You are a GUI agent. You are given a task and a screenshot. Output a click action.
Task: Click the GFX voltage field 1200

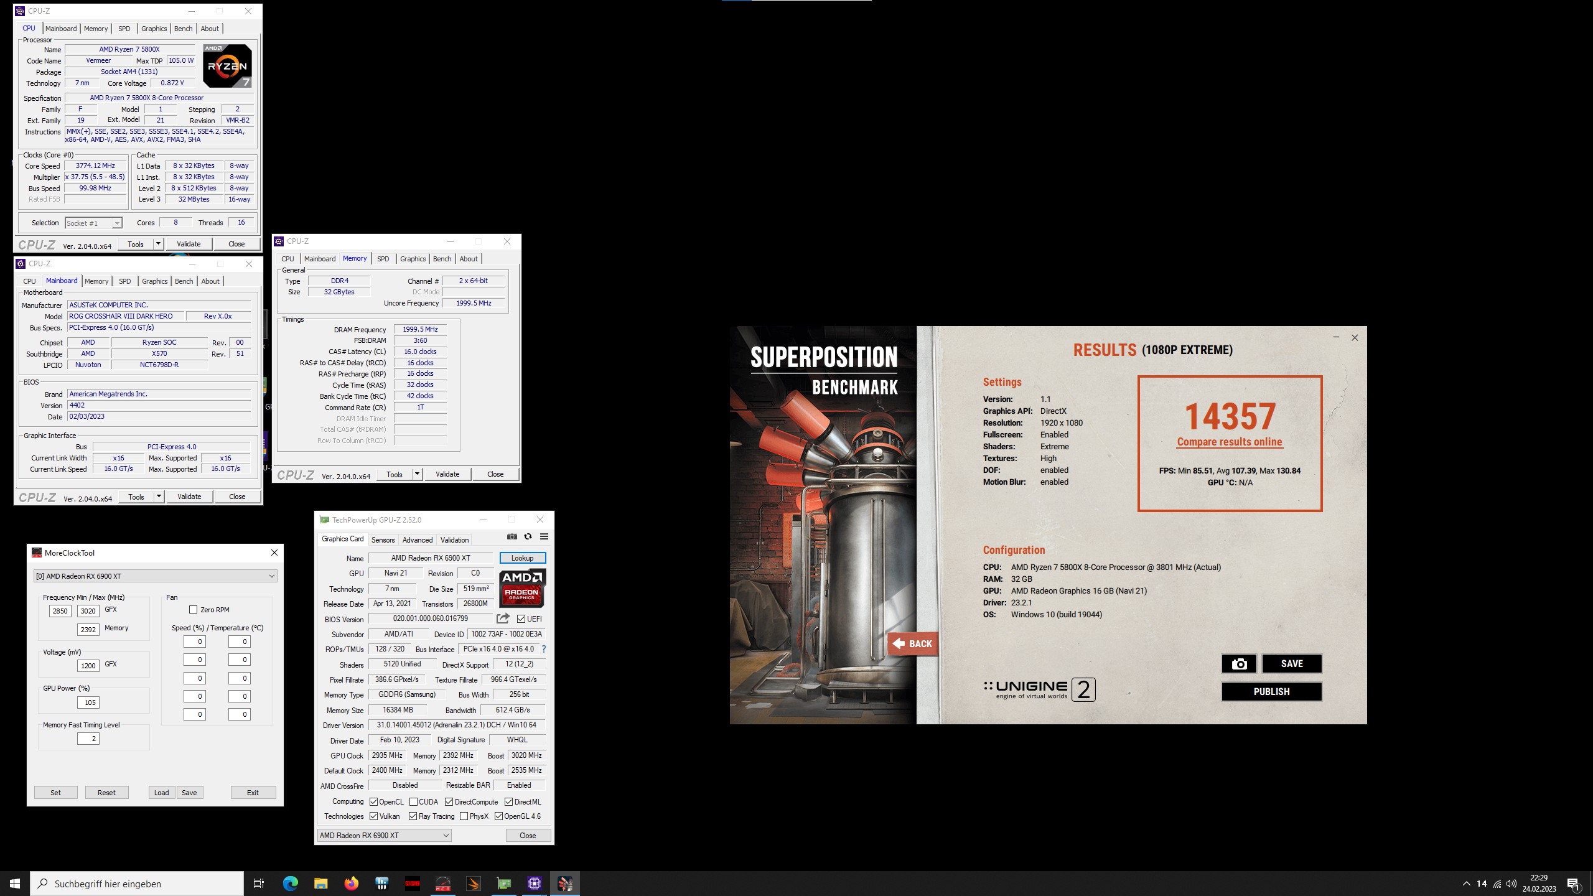[x=88, y=666]
